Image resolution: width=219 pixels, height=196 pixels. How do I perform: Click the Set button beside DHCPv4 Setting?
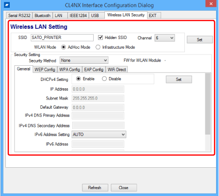pyautogui.click(x=179, y=79)
